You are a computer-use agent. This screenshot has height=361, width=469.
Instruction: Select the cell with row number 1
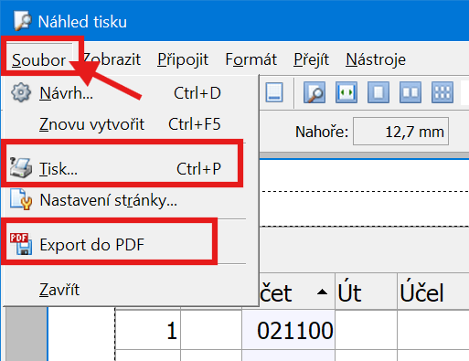point(148,331)
